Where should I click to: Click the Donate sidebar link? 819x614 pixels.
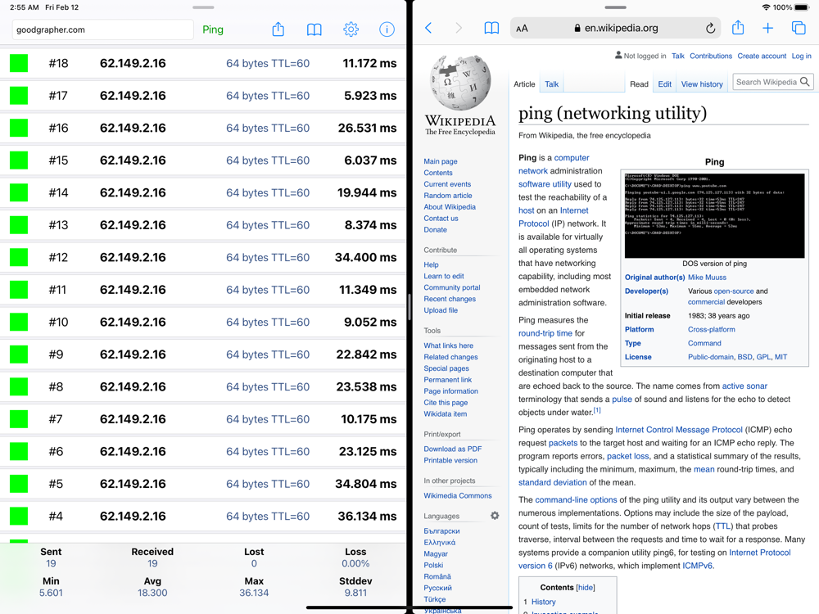435,230
